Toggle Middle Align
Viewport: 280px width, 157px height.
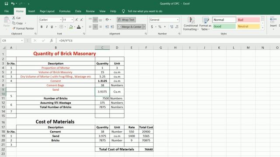click(95, 20)
